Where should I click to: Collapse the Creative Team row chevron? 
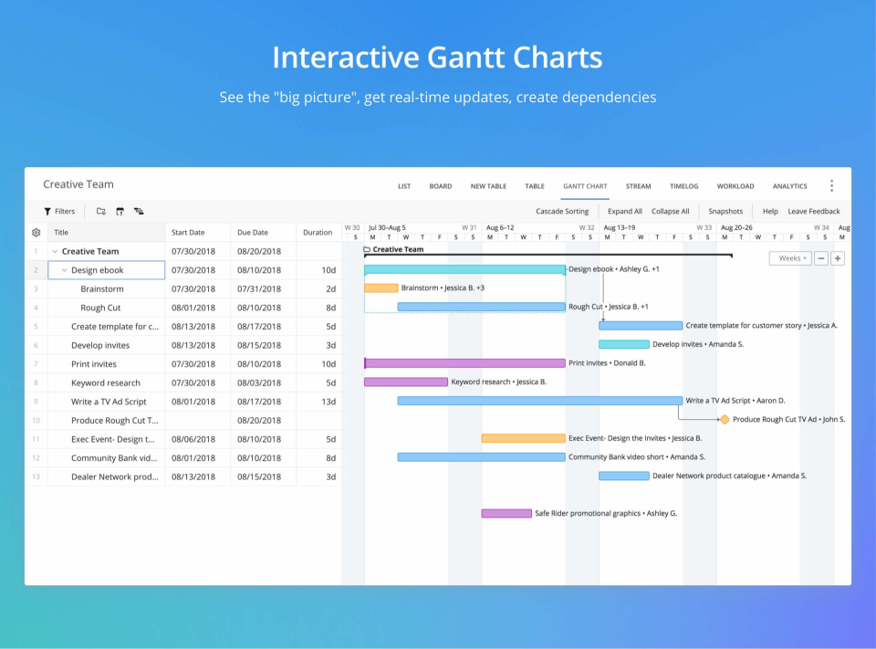tap(55, 252)
